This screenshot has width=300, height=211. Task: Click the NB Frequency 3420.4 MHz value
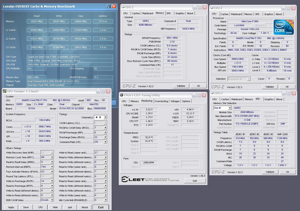click(188, 29)
